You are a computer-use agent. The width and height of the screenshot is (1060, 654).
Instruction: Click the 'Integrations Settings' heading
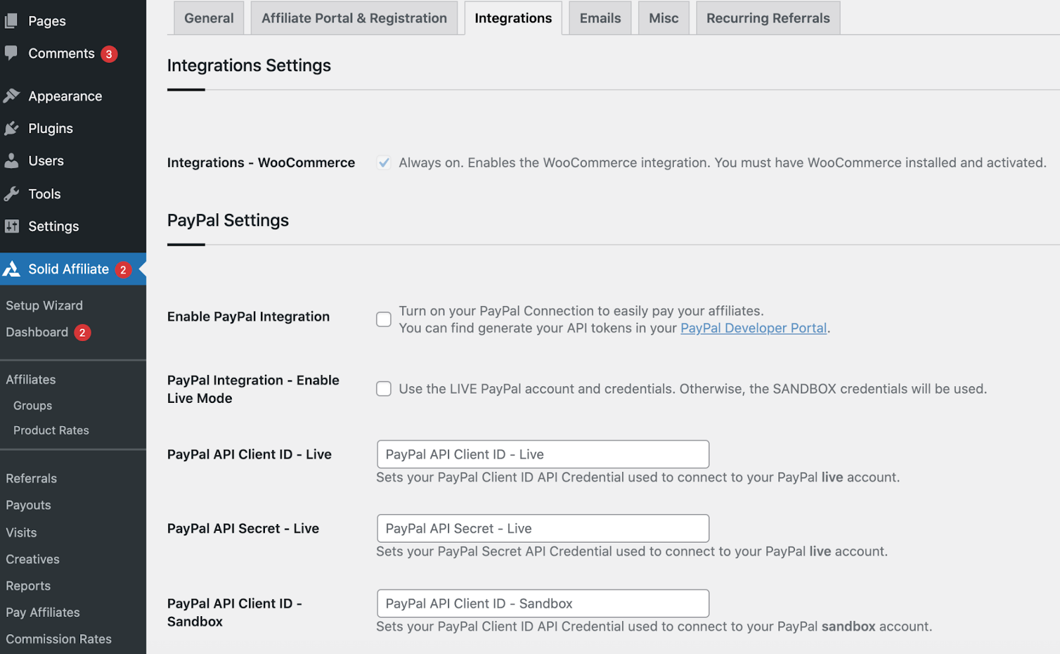249,66
